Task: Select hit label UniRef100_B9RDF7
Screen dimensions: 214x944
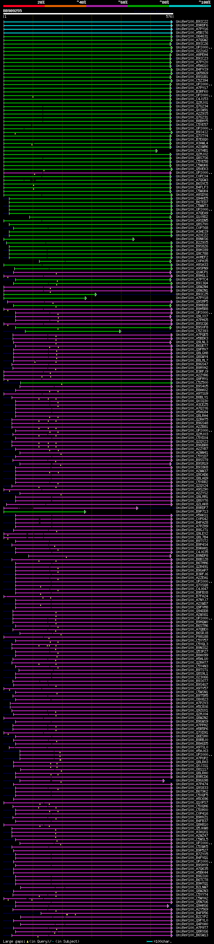Action: click(x=192, y=508)
